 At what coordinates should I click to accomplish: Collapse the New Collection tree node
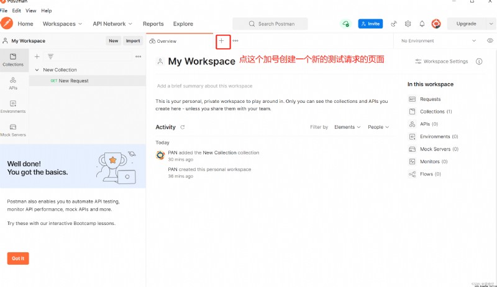37,69
